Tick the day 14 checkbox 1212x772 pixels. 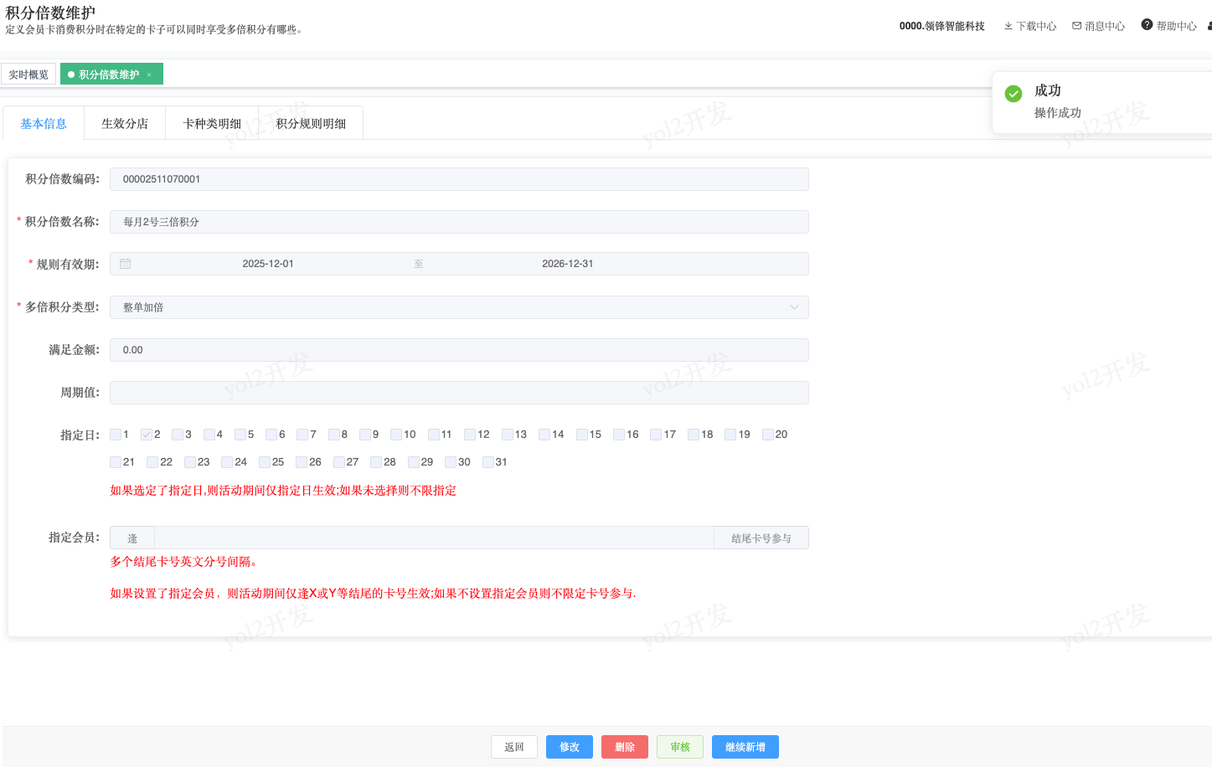pos(544,435)
